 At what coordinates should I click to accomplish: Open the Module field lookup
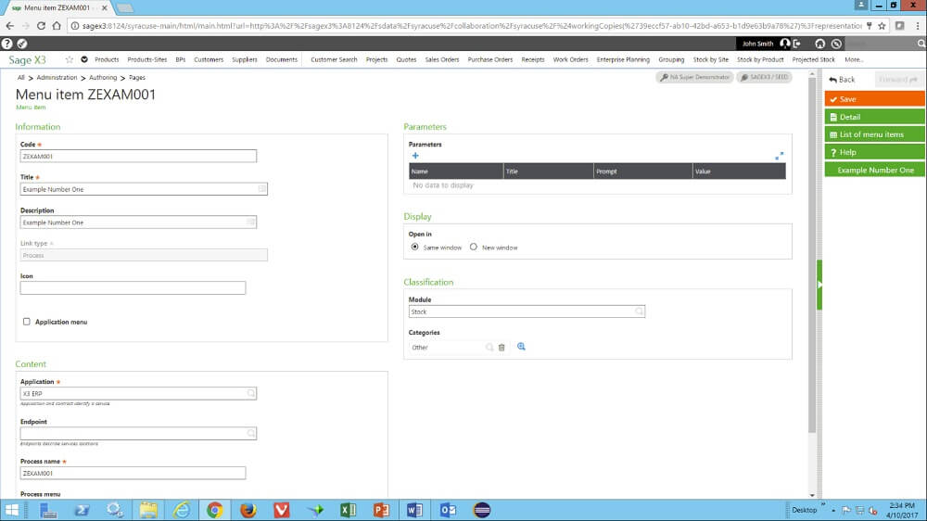639,312
